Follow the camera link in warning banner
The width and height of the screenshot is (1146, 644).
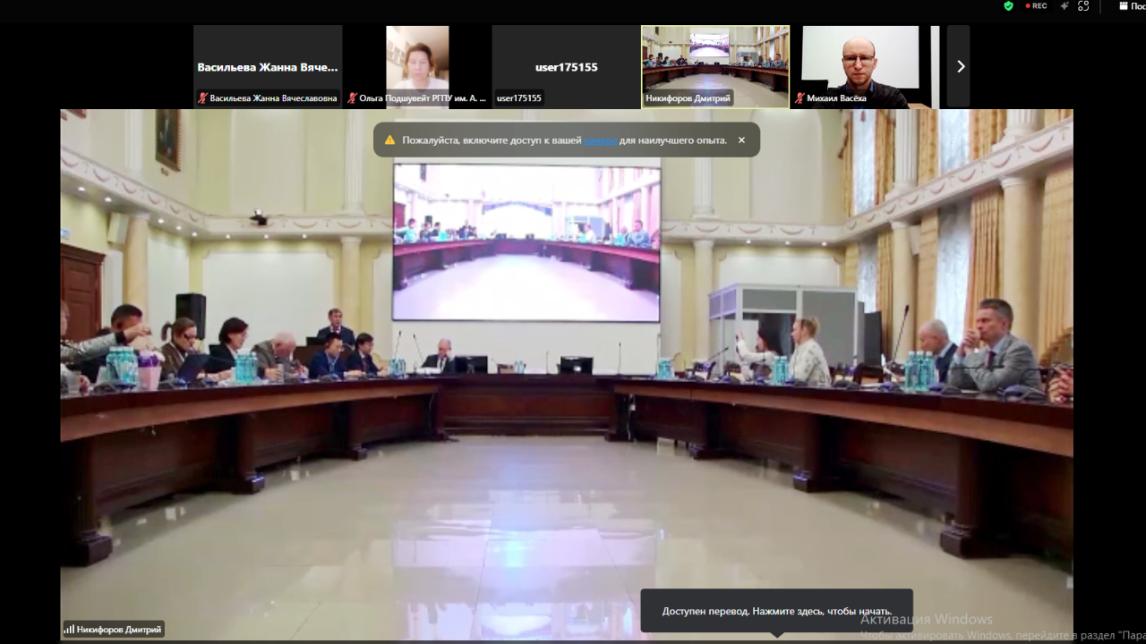click(600, 140)
